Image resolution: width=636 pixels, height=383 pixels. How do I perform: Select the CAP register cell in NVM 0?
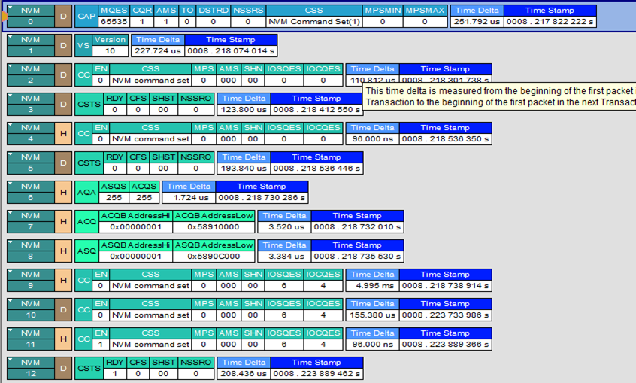[x=86, y=16]
